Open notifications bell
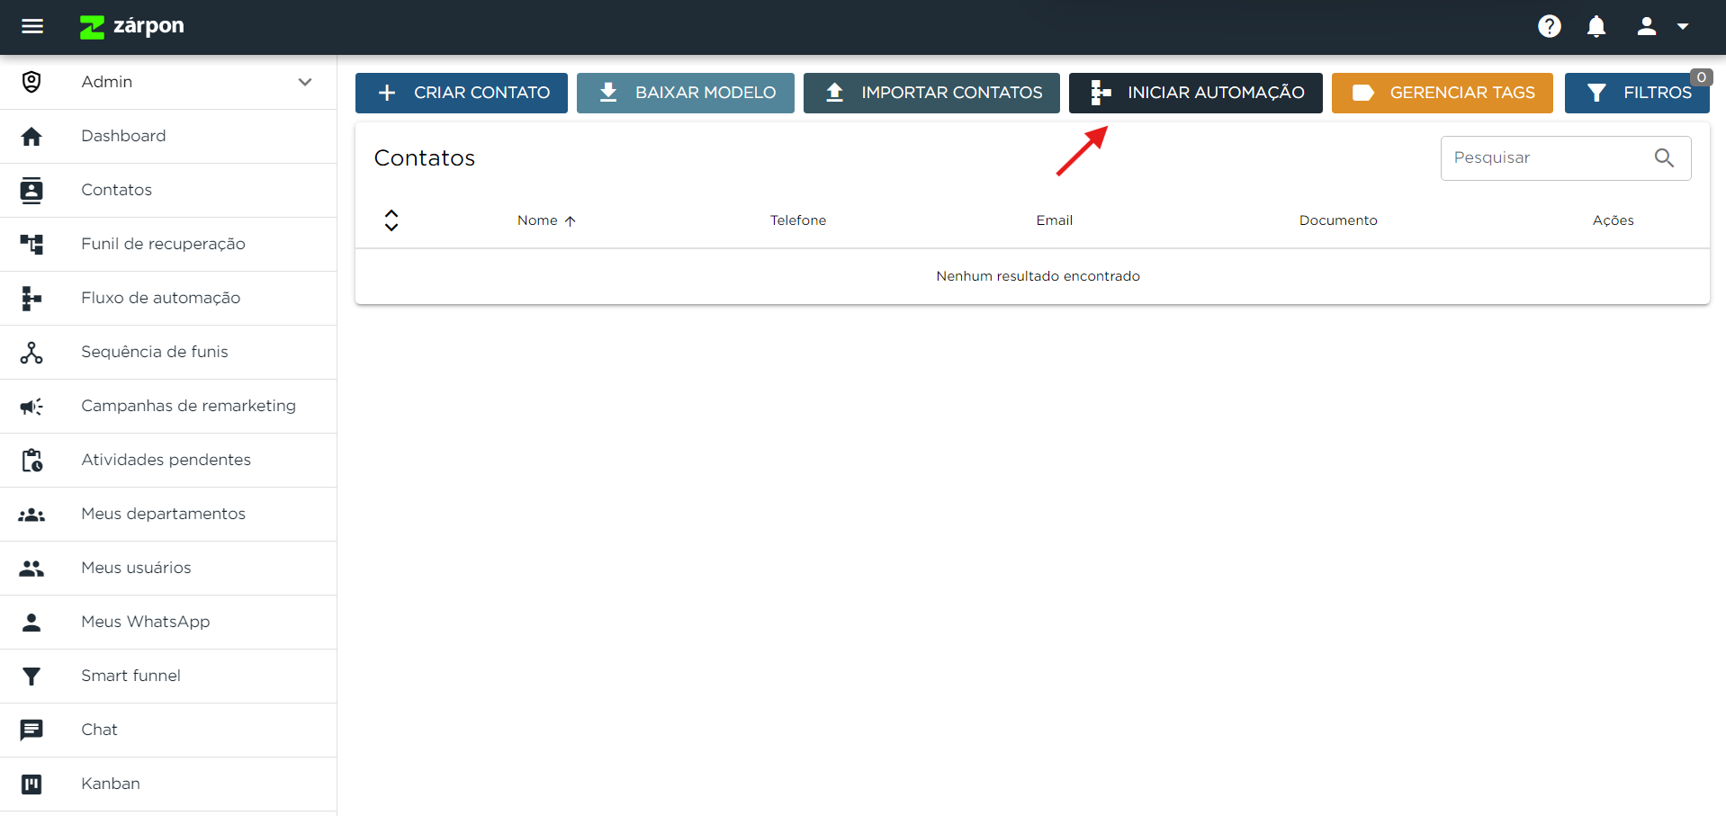Viewport: 1726px width, 816px height. tap(1596, 26)
